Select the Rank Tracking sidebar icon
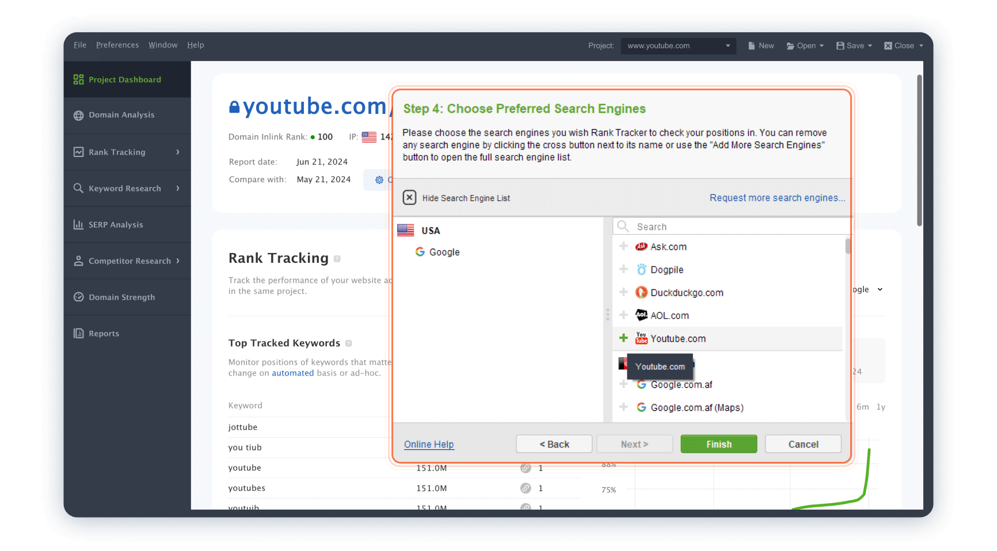Screen dimensions: 997x551 [x=79, y=152]
